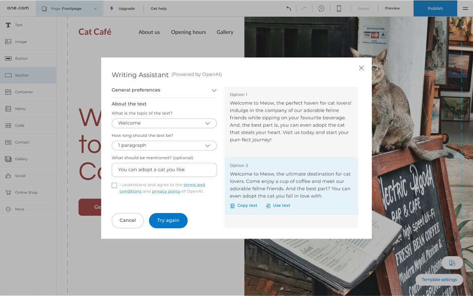
Task: Click Get help in top bar
Action: 159,9
